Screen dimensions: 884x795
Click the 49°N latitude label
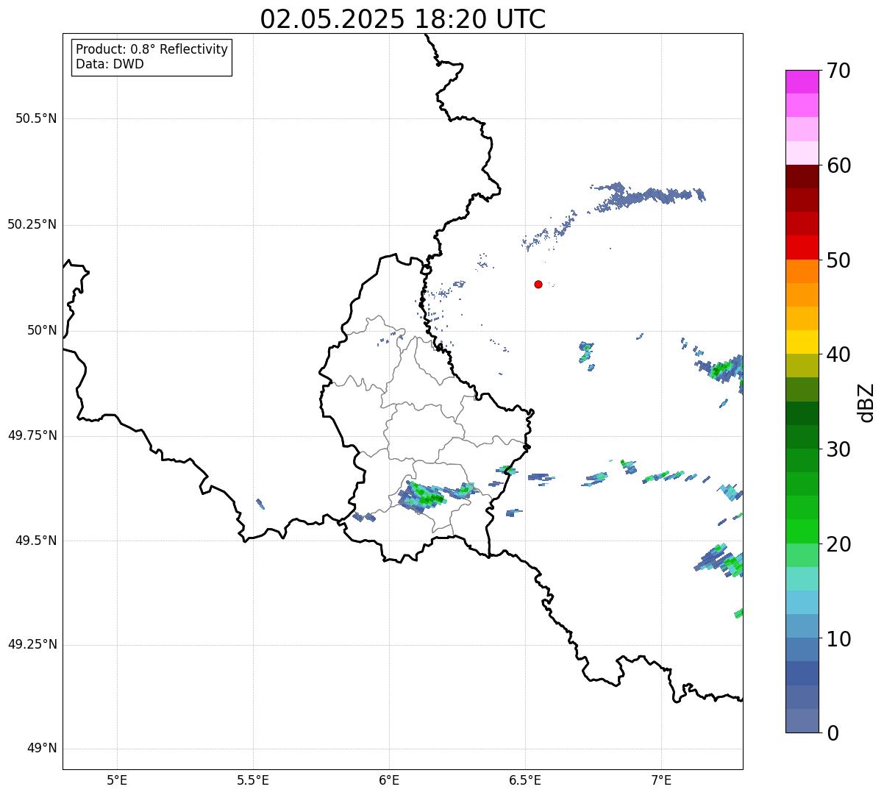42,749
